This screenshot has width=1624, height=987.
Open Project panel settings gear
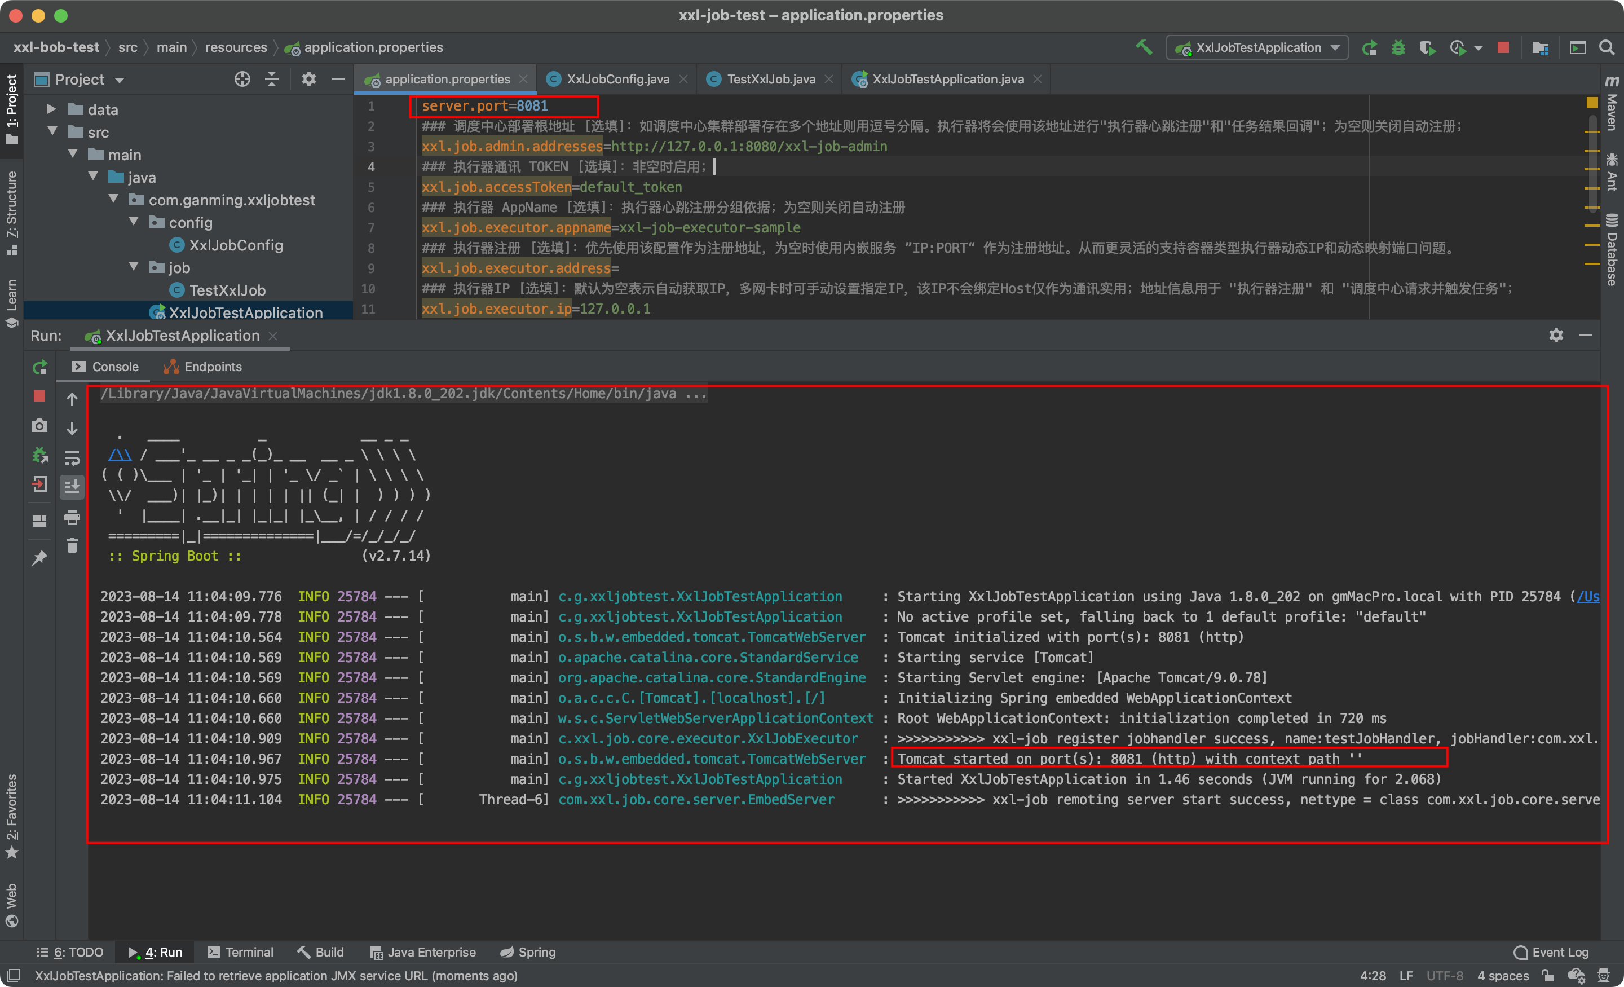pos(308,80)
